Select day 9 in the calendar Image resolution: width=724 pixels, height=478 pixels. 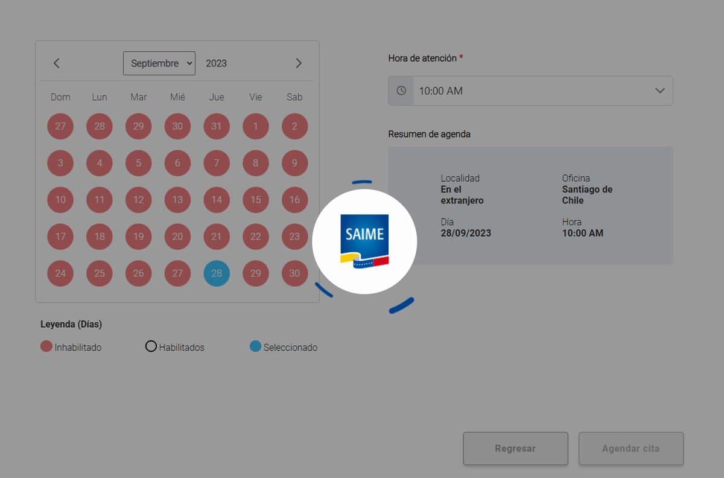294,163
